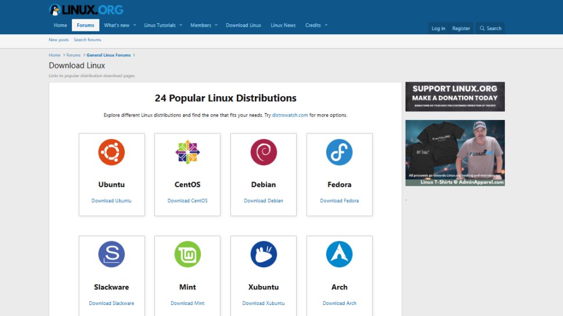
Task: Click the Debian red swirl logo
Action: 264,152
